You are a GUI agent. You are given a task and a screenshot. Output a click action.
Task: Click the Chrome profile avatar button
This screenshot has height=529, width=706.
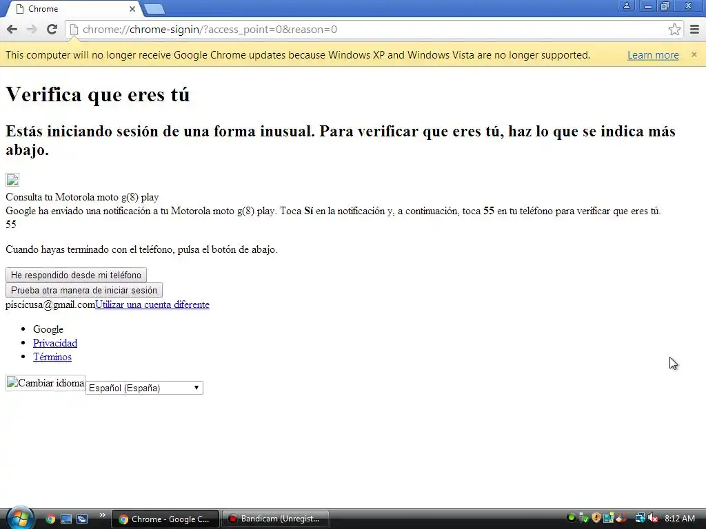click(626, 6)
